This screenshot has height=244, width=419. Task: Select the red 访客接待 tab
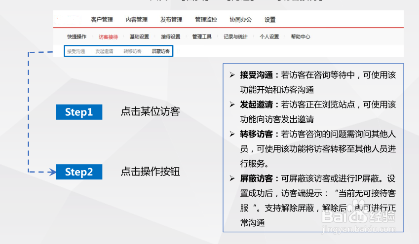(108, 37)
